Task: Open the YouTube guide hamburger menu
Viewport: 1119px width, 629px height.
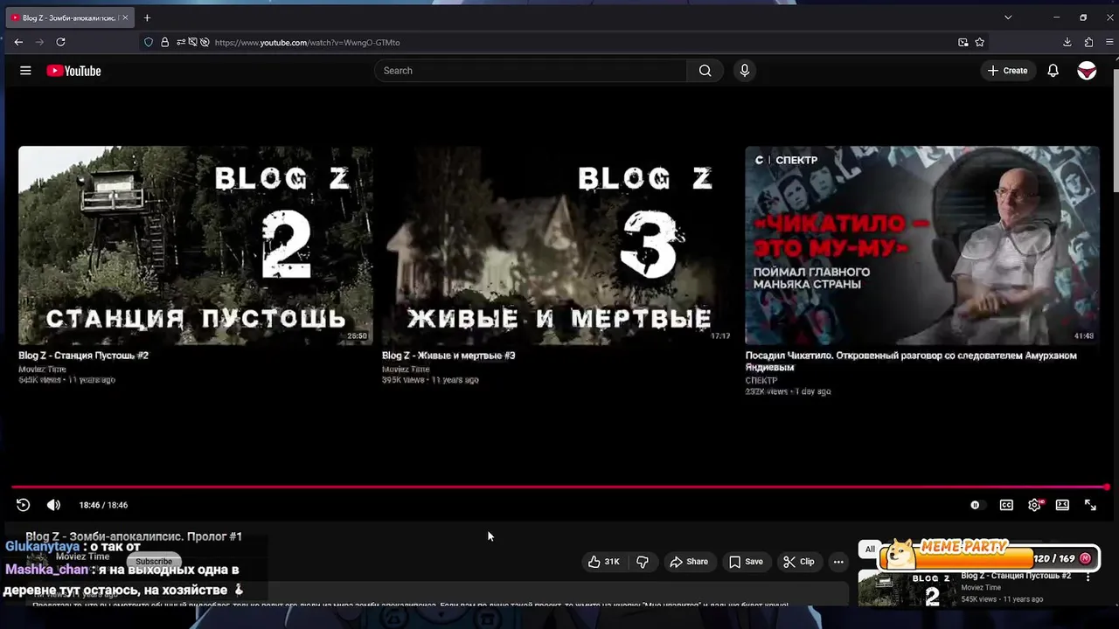Action: [x=25, y=71]
